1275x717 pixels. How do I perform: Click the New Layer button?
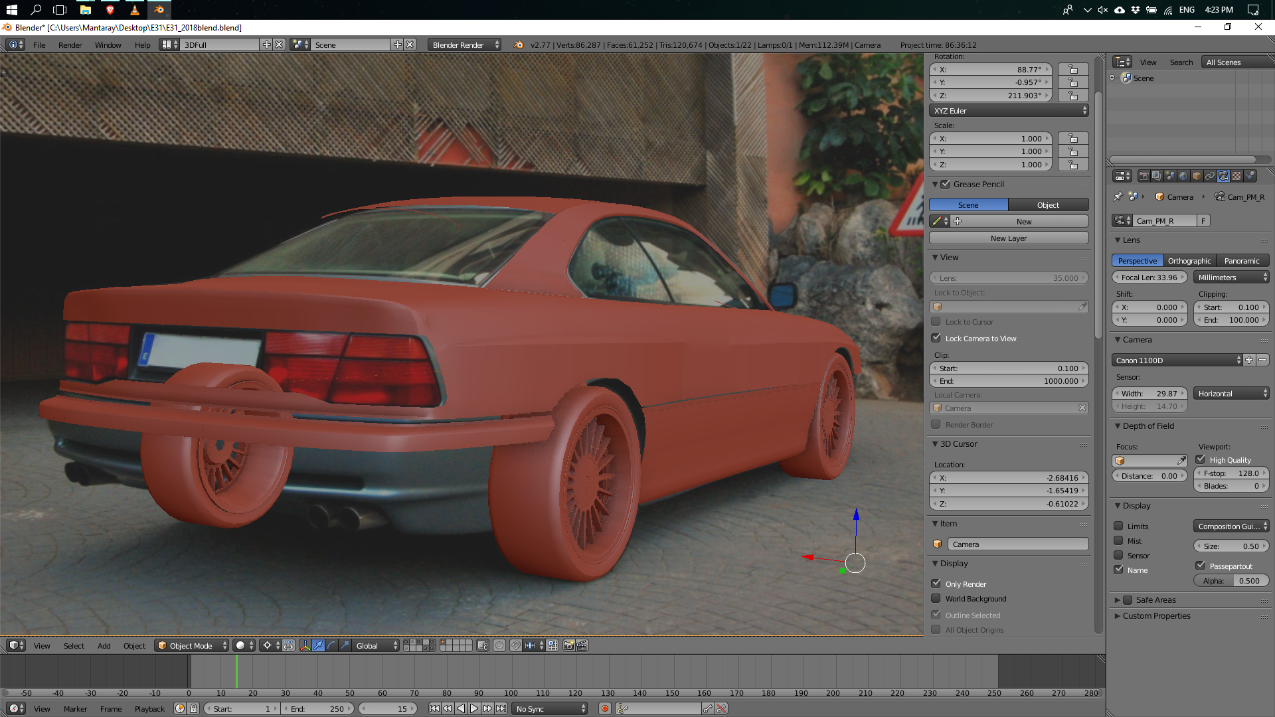(x=1008, y=238)
